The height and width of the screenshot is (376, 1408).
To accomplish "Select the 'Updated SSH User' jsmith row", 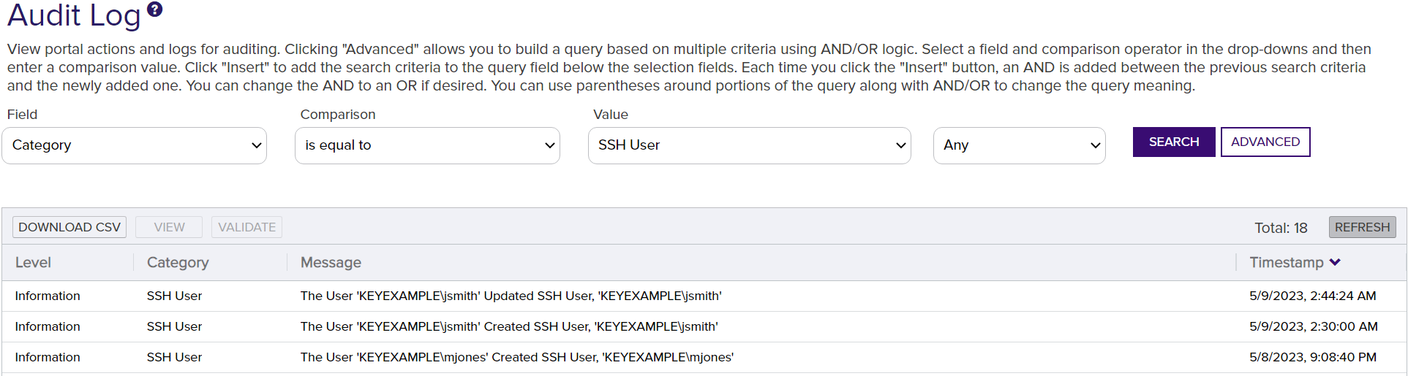I will [511, 296].
